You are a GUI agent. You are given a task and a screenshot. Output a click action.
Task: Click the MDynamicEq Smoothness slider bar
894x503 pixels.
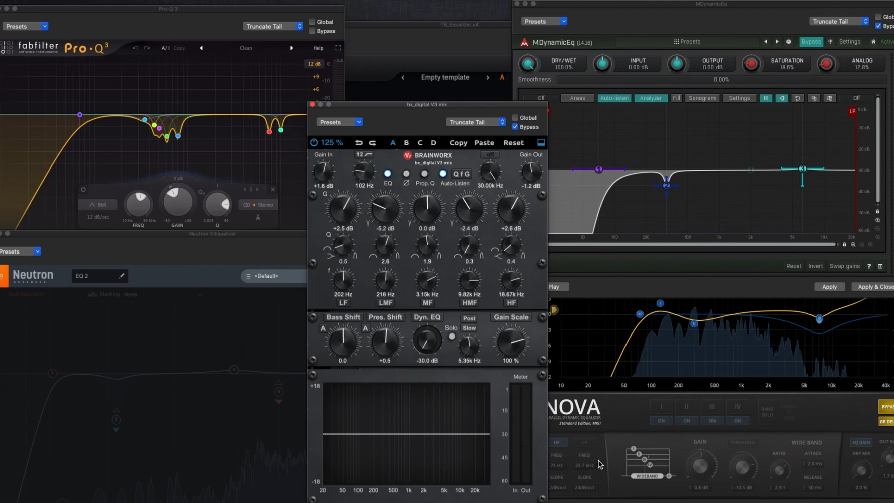point(722,80)
